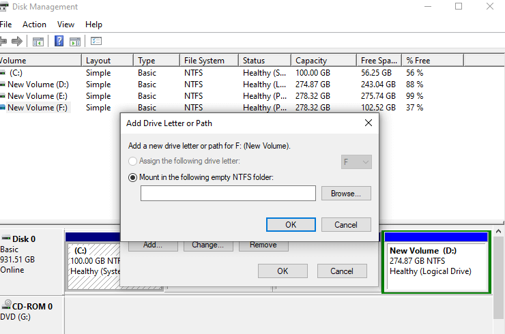Click Cancel in the background Change Drive Letter dialog
505x334 pixels.
[x=342, y=271]
